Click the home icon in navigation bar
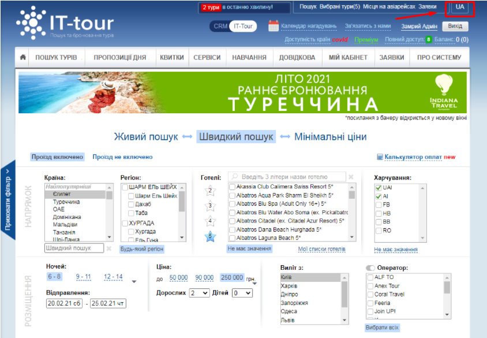Screen dimensions: 487x338 (23, 57)
